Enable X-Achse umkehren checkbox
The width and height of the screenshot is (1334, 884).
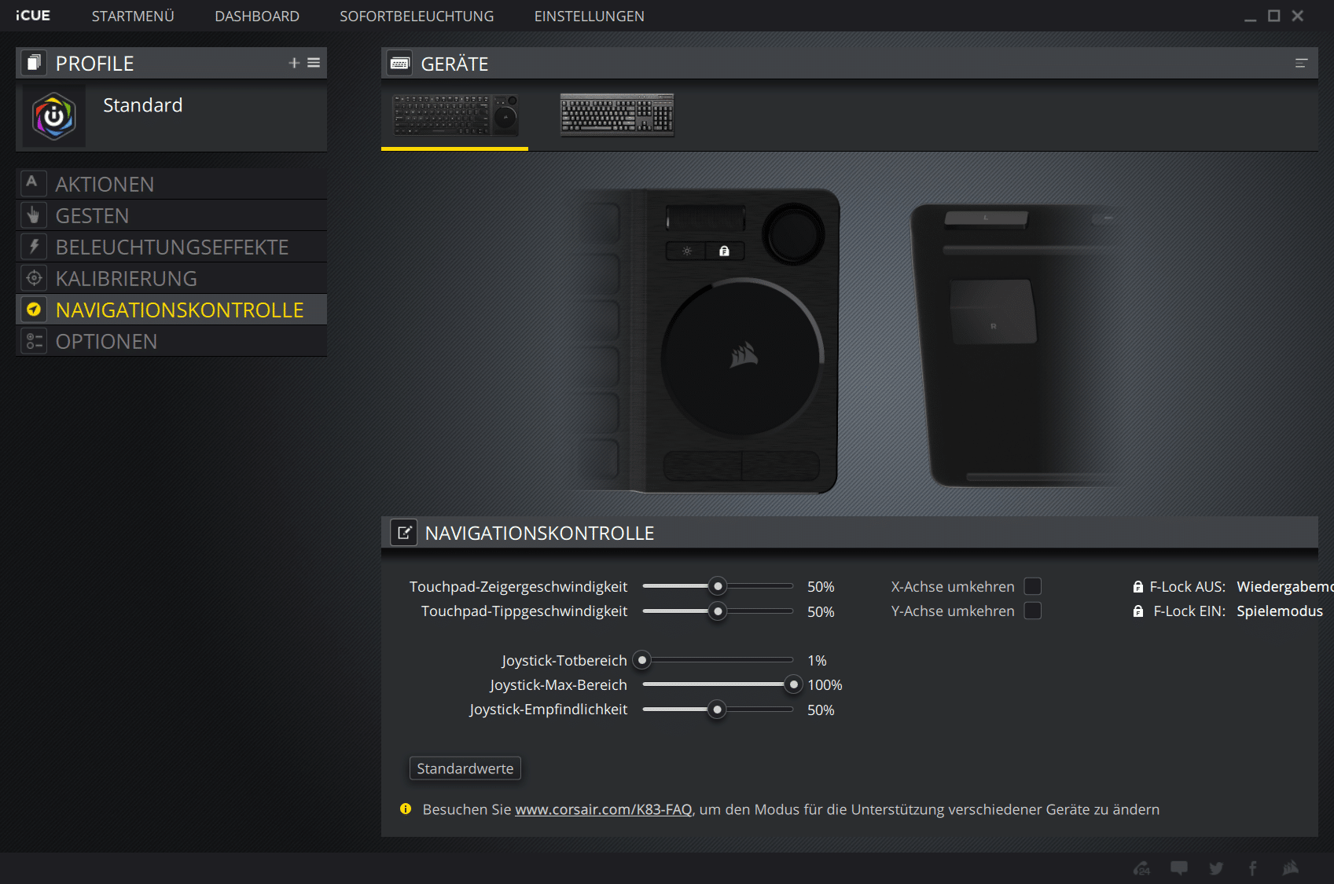click(x=1033, y=586)
